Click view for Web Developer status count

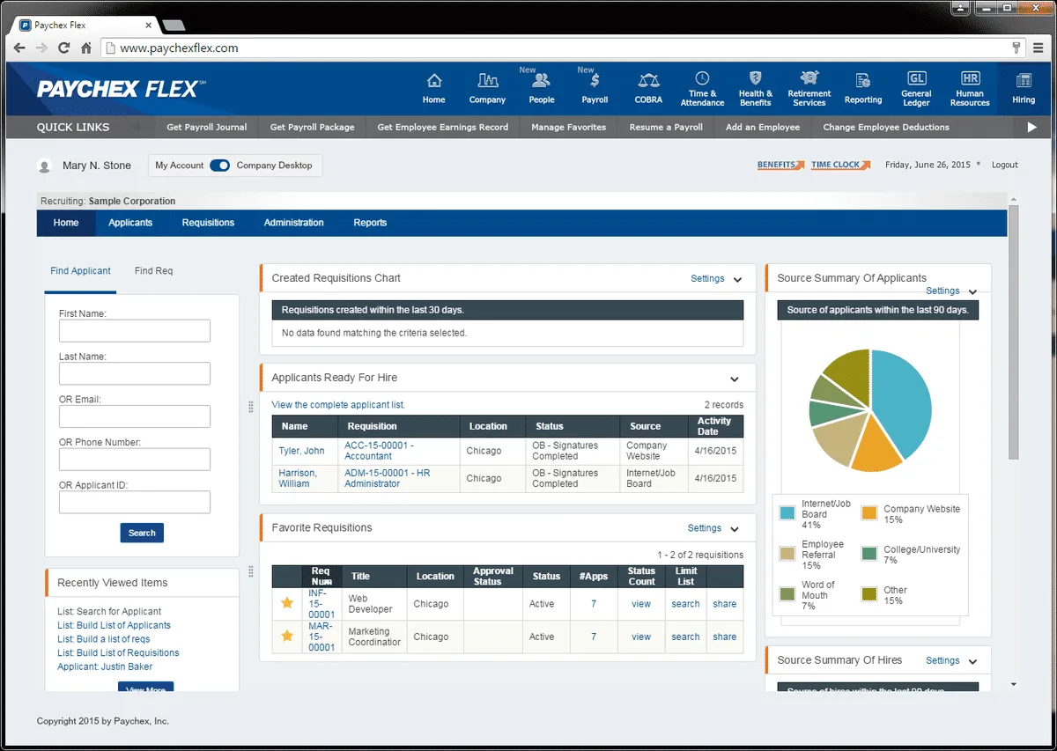click(641, 604)
